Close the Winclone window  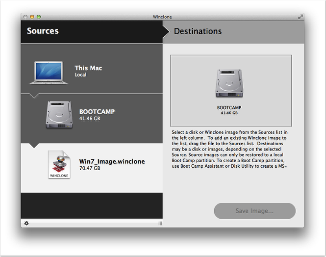pyautogui.click(x=26, y=17)
